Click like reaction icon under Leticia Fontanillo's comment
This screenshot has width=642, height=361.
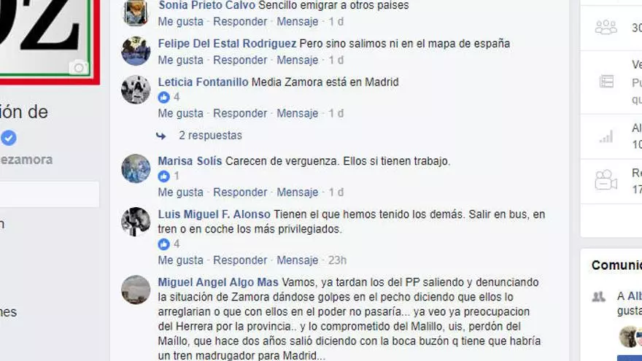[163, 97]
